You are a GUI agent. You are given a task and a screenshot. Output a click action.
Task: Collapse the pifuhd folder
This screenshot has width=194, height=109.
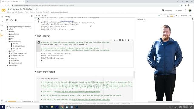[x=5, y=29]
